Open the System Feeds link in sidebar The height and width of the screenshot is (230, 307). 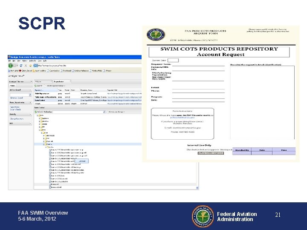click(15, 109)
